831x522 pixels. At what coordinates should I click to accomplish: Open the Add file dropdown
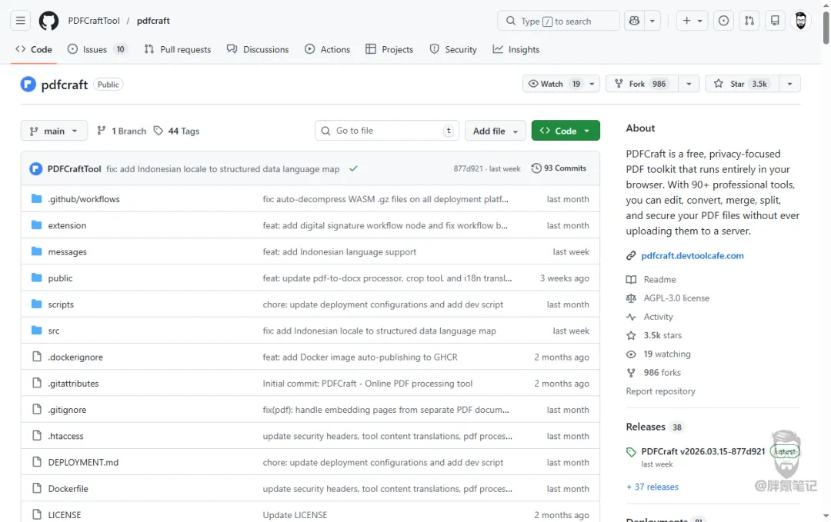(496, 131)
